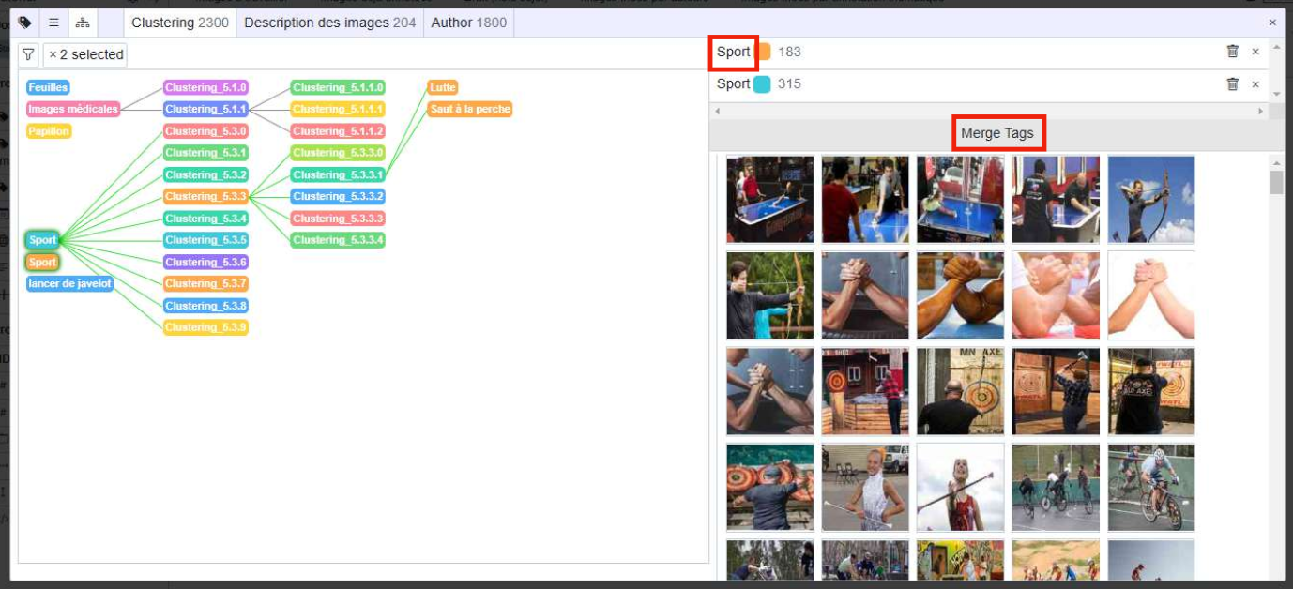The width and height of the screenshot is (1293, 589).
Task: Delete the Sport tag with 315 images
Action: tap(1232, 84)
